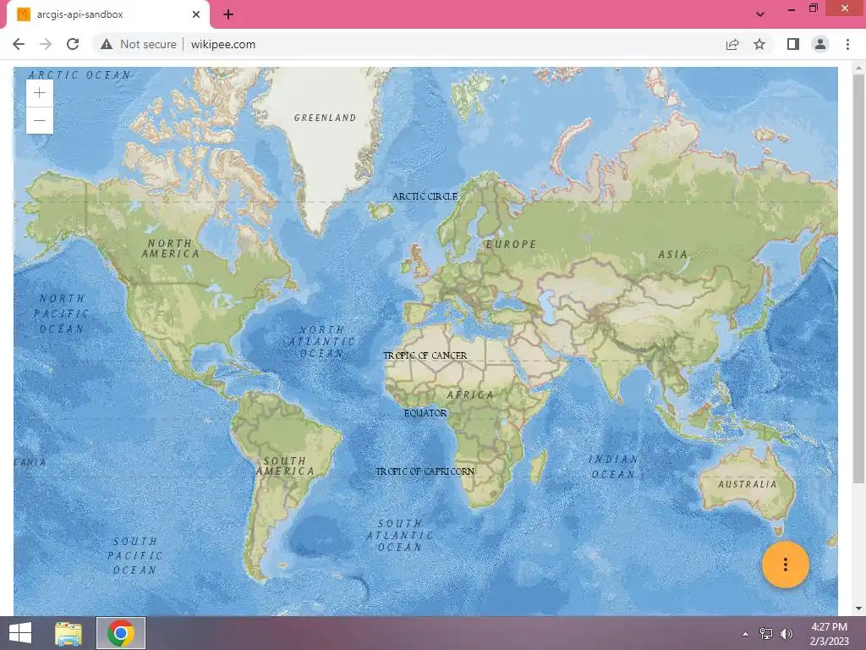Expand the tab search dropdown
Screen dimensions: 866x650
(760, 14)
